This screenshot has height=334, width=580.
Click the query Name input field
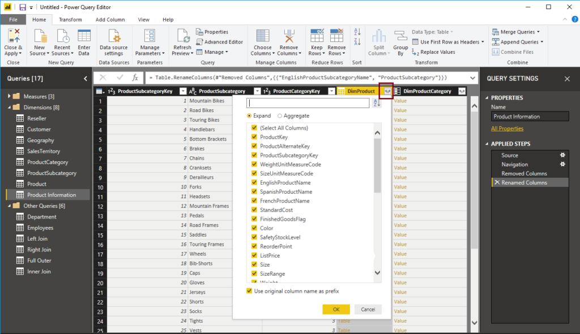[529, 116]
